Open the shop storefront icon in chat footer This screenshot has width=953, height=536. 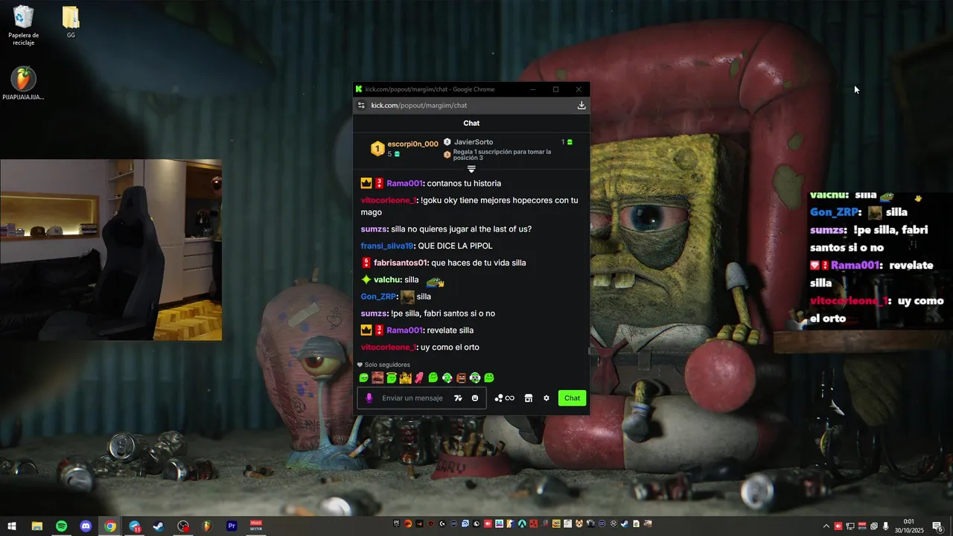point(529,398)
